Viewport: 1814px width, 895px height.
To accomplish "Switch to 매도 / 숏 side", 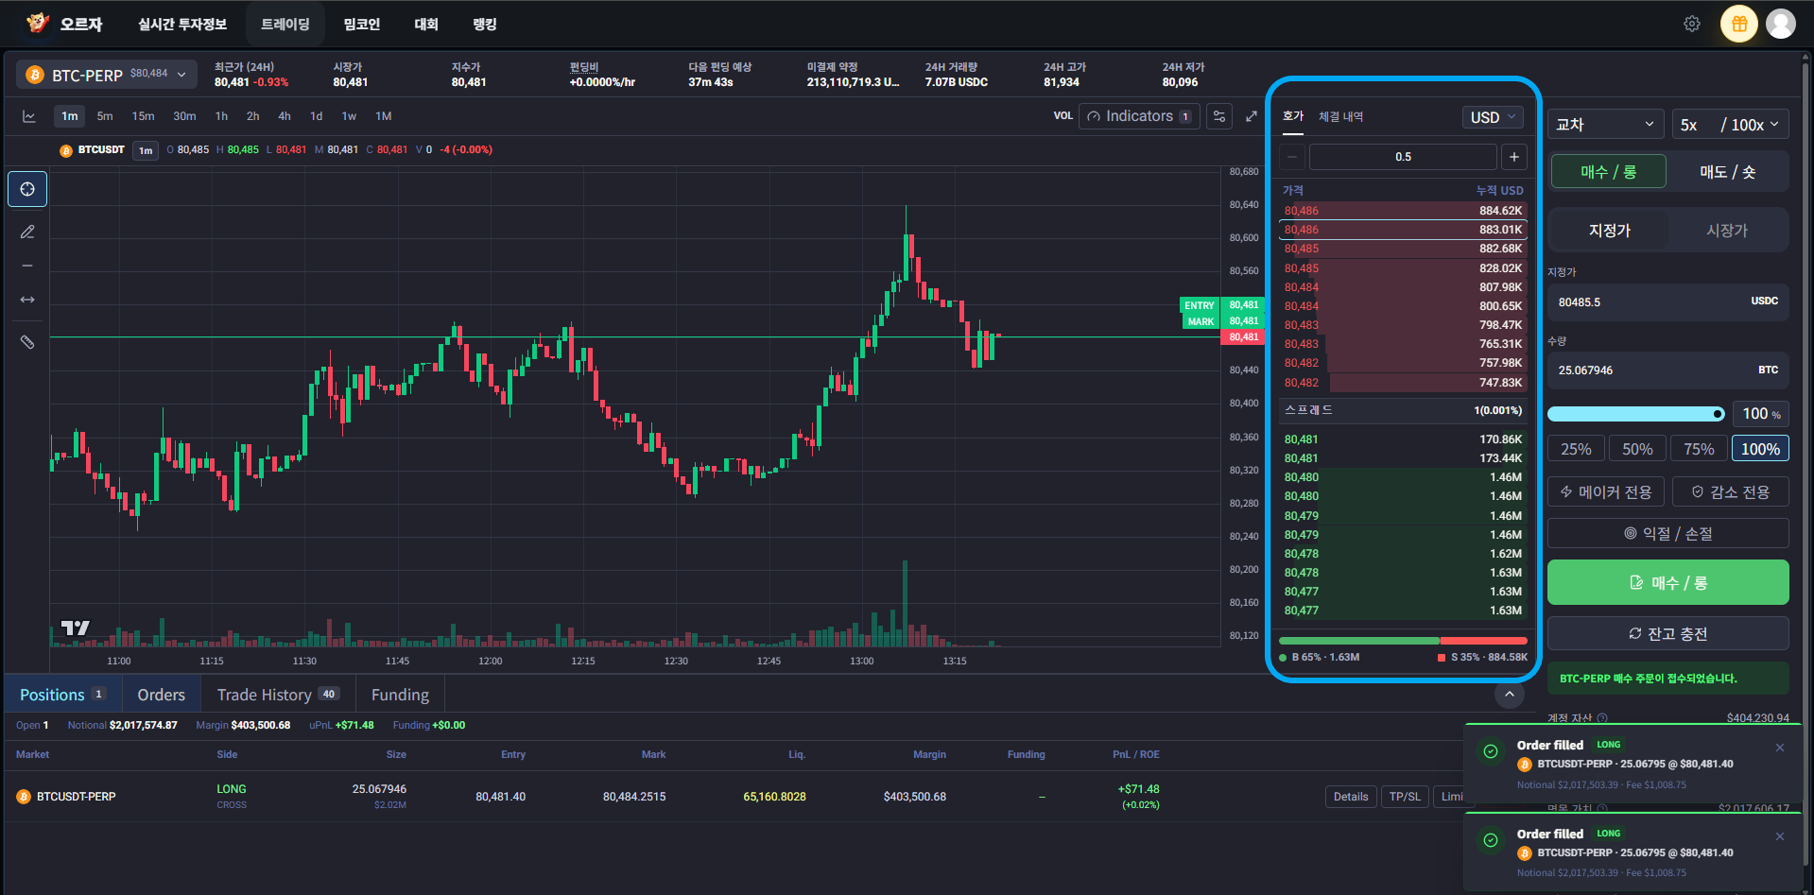I will click(1728, 172).
